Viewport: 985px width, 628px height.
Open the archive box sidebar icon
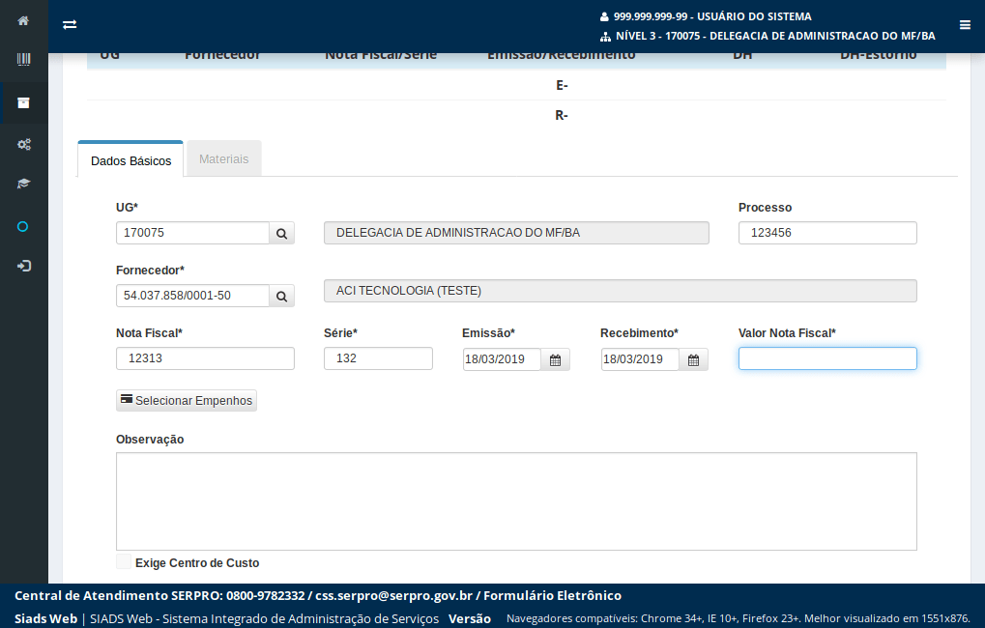[x=23, y=103]
